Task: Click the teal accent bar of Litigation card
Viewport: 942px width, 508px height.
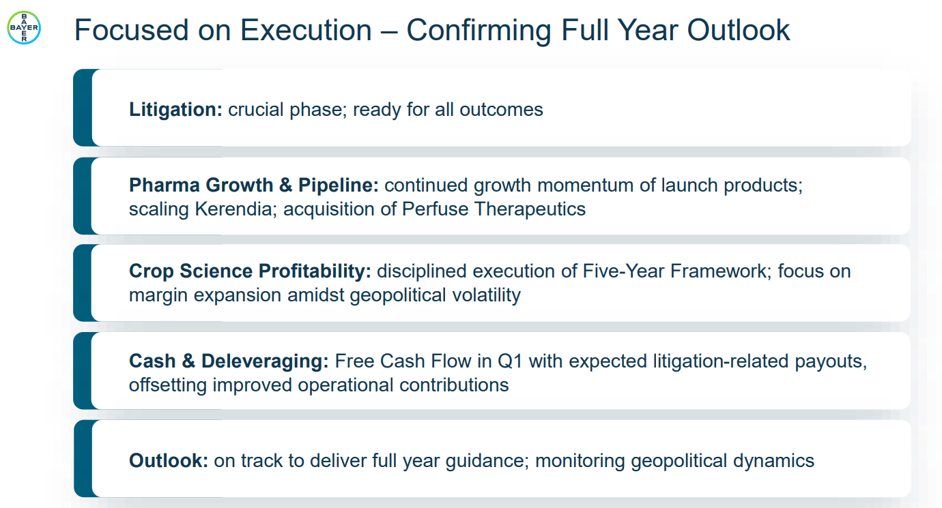Action: pyautogui.click(x=83, y=108)
